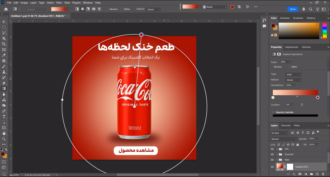Select the Polygonal Lasso tool

[x=4, y=33]
